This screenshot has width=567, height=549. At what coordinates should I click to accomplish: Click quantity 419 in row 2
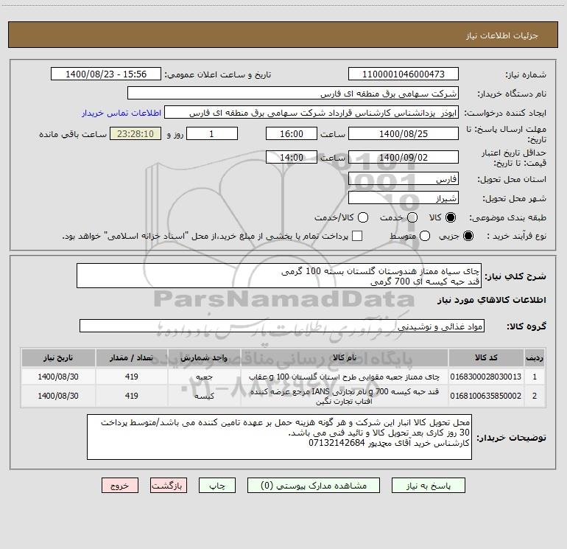coord(131,396)
